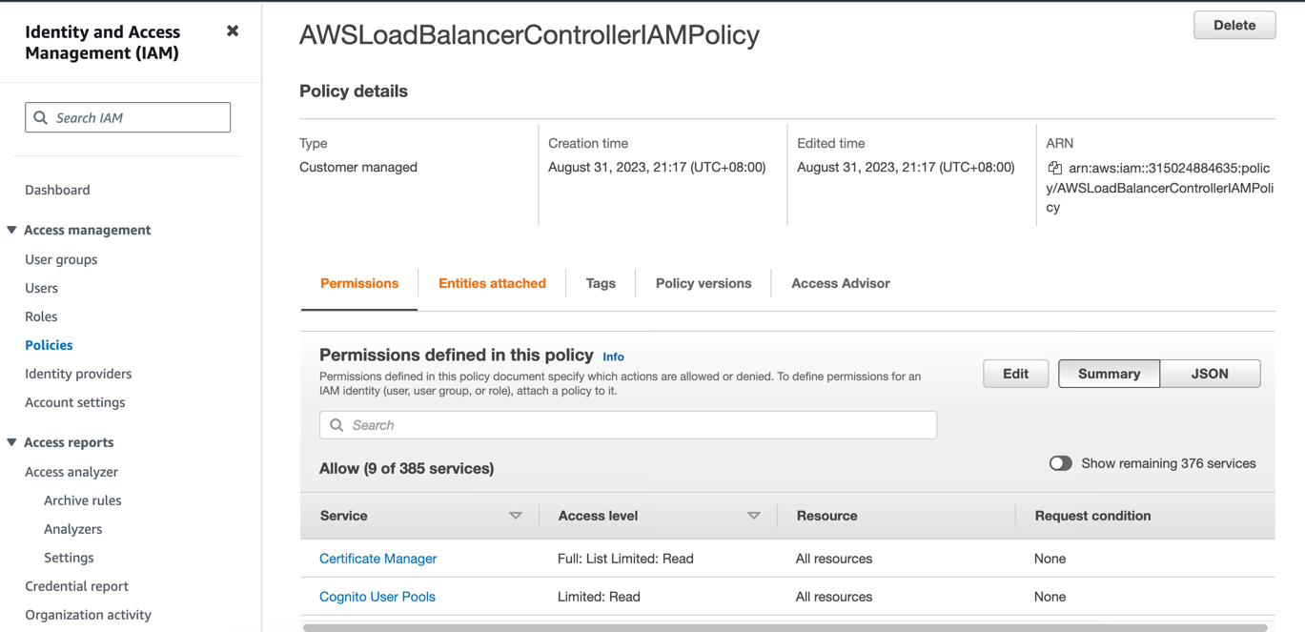This screenshot has height=632, width=1305.
Task: Switch to the Entities attached tab
Action: [x=492, y=283]
